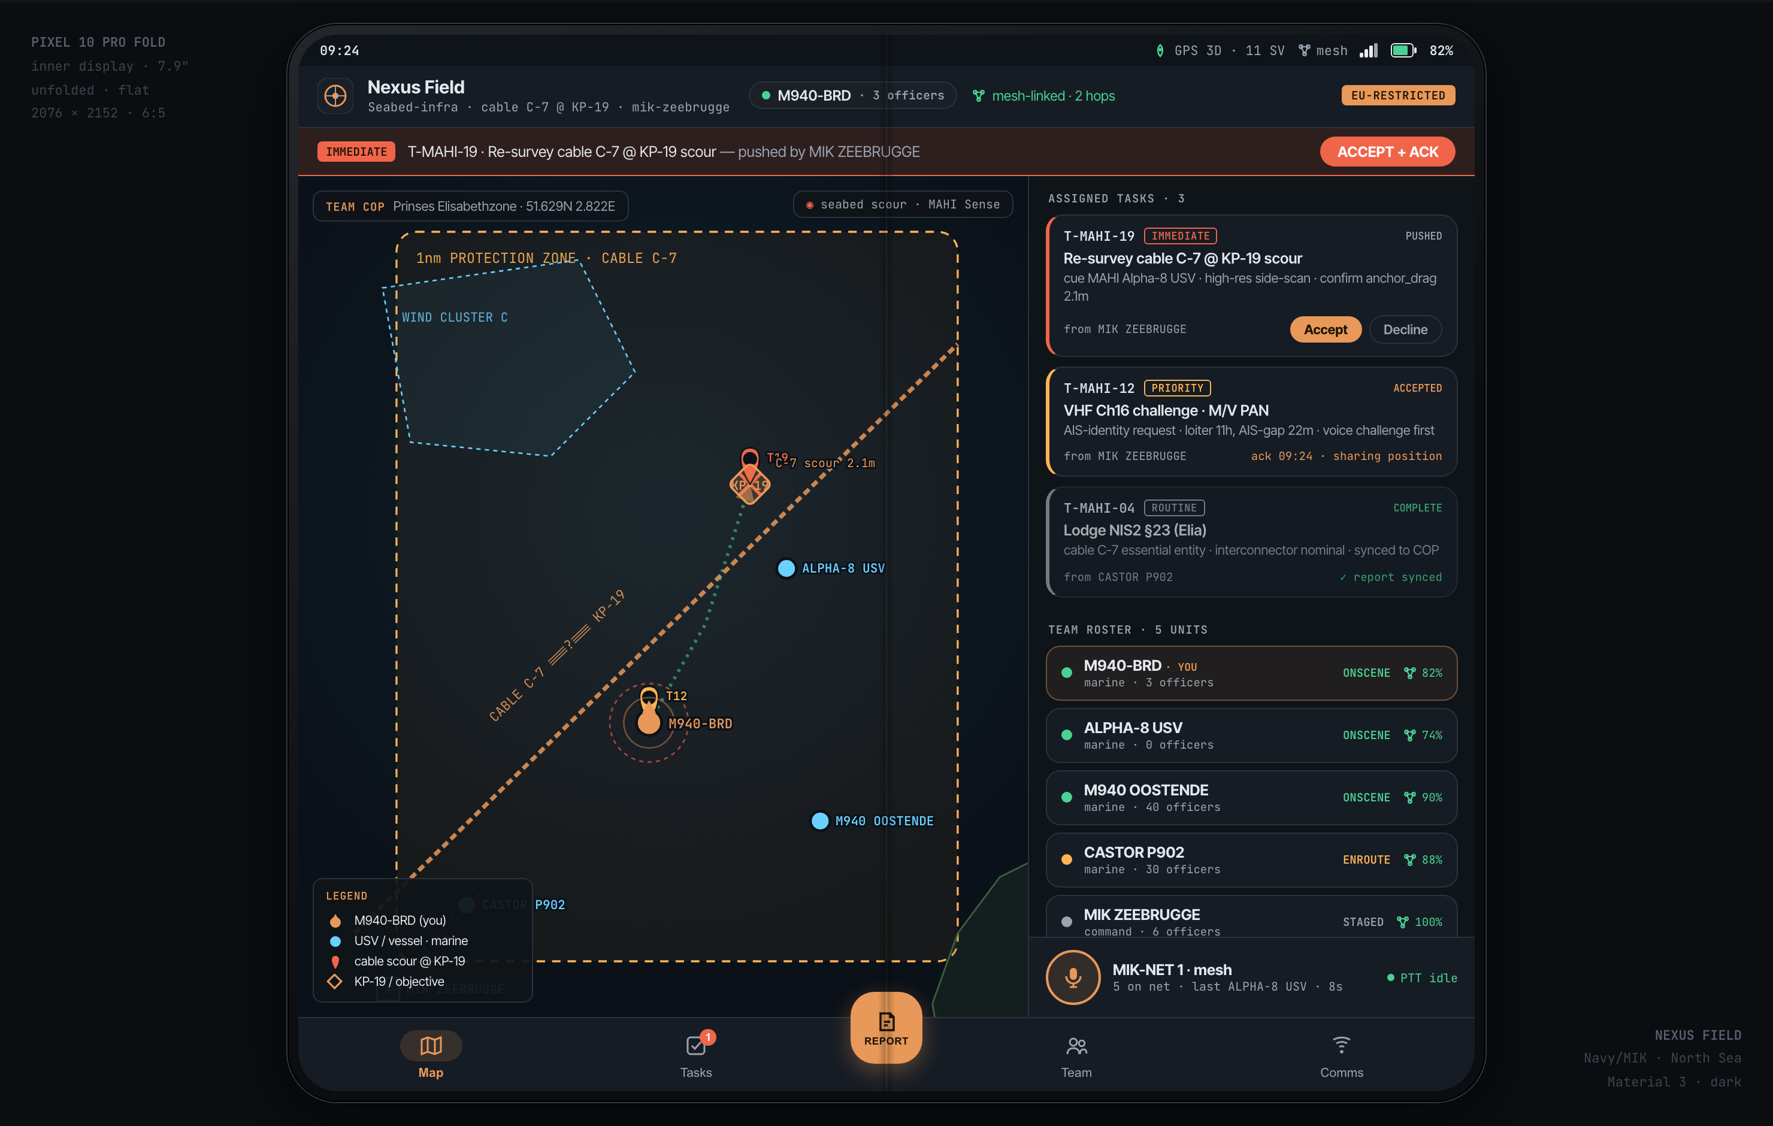Click the report synced status on T-MAHI-04
Viewport: 1773px width, 1126px height.
coord(1390,577)
